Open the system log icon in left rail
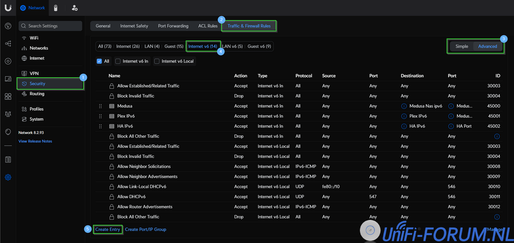Image resolution: width=514 pixels, height=243 pixels. [8, 160]
